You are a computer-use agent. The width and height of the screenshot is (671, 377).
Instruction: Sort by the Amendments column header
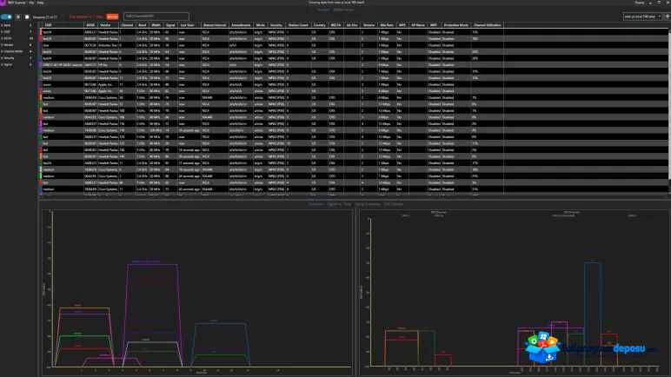pos(241,25)
